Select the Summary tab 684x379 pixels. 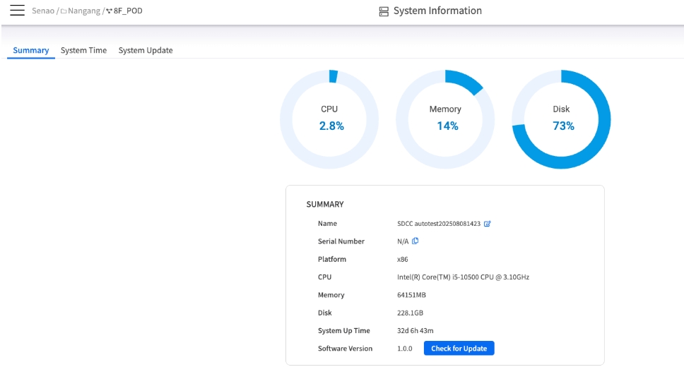[x=31, y=51]
